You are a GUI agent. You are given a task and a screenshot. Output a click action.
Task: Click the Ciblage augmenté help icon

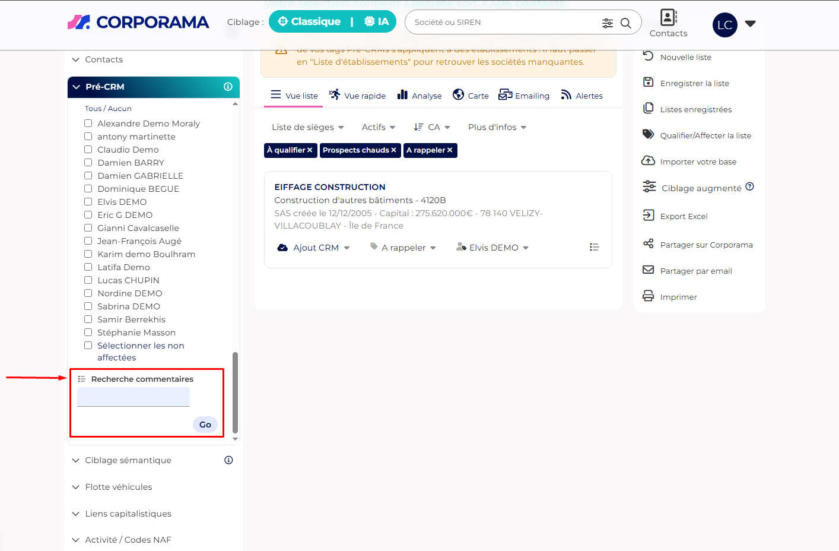[x=749, y=187]
